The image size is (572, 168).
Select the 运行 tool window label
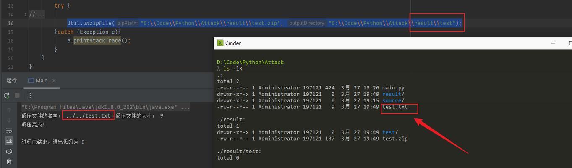(x=12, y=81)
